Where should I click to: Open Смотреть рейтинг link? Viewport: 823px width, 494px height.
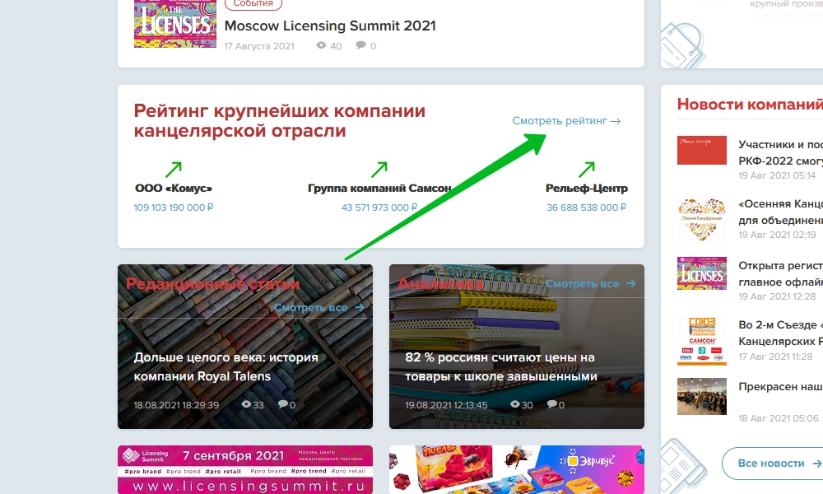(566, 121)
